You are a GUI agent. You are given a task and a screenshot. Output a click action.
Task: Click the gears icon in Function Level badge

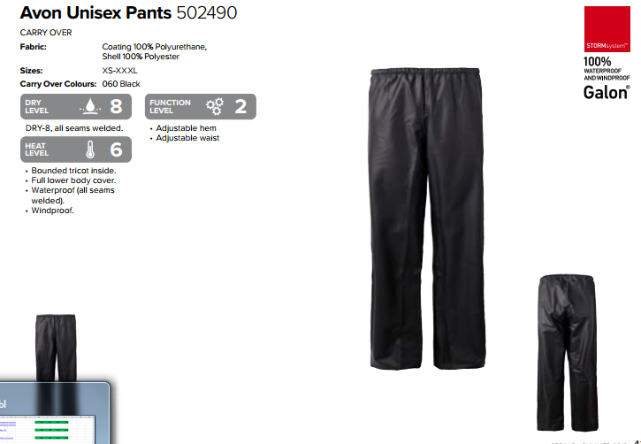tap(215, 106)
